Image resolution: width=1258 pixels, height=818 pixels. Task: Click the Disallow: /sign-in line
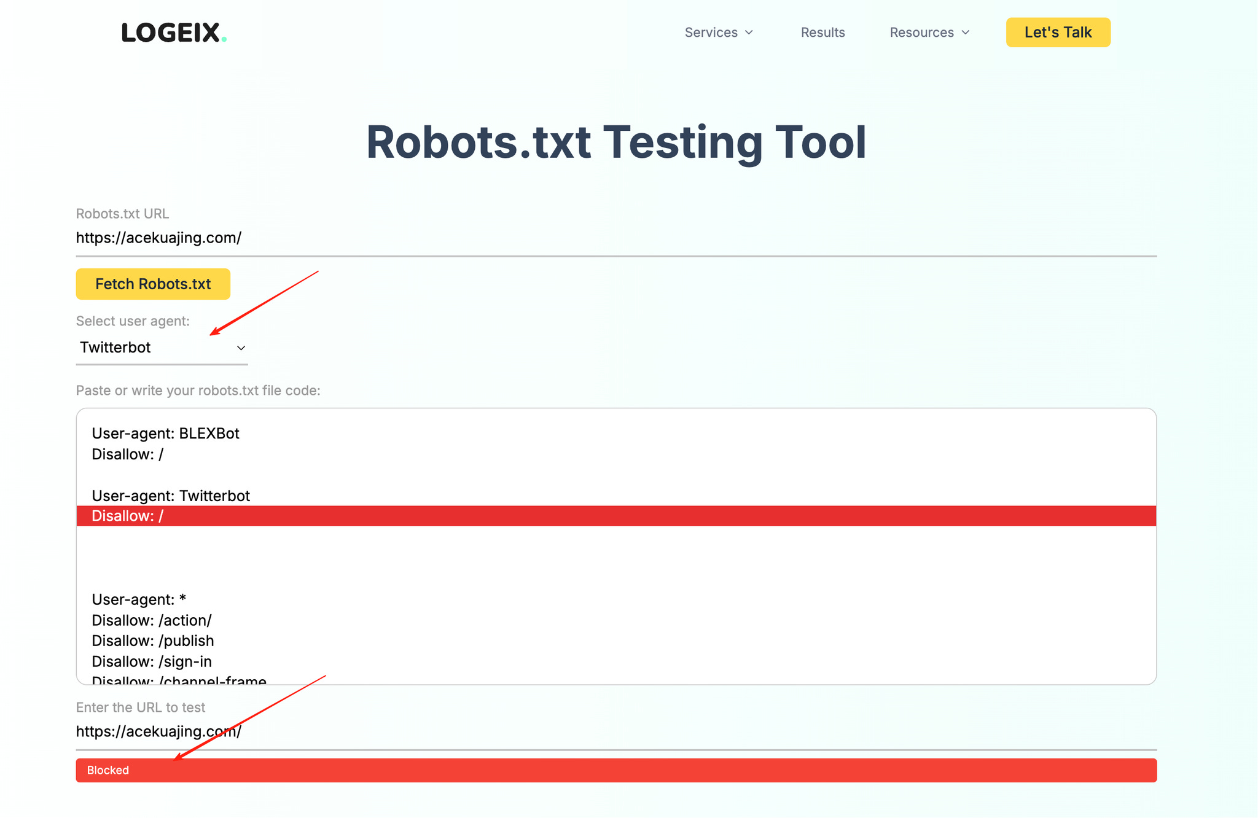click(152, 661)
